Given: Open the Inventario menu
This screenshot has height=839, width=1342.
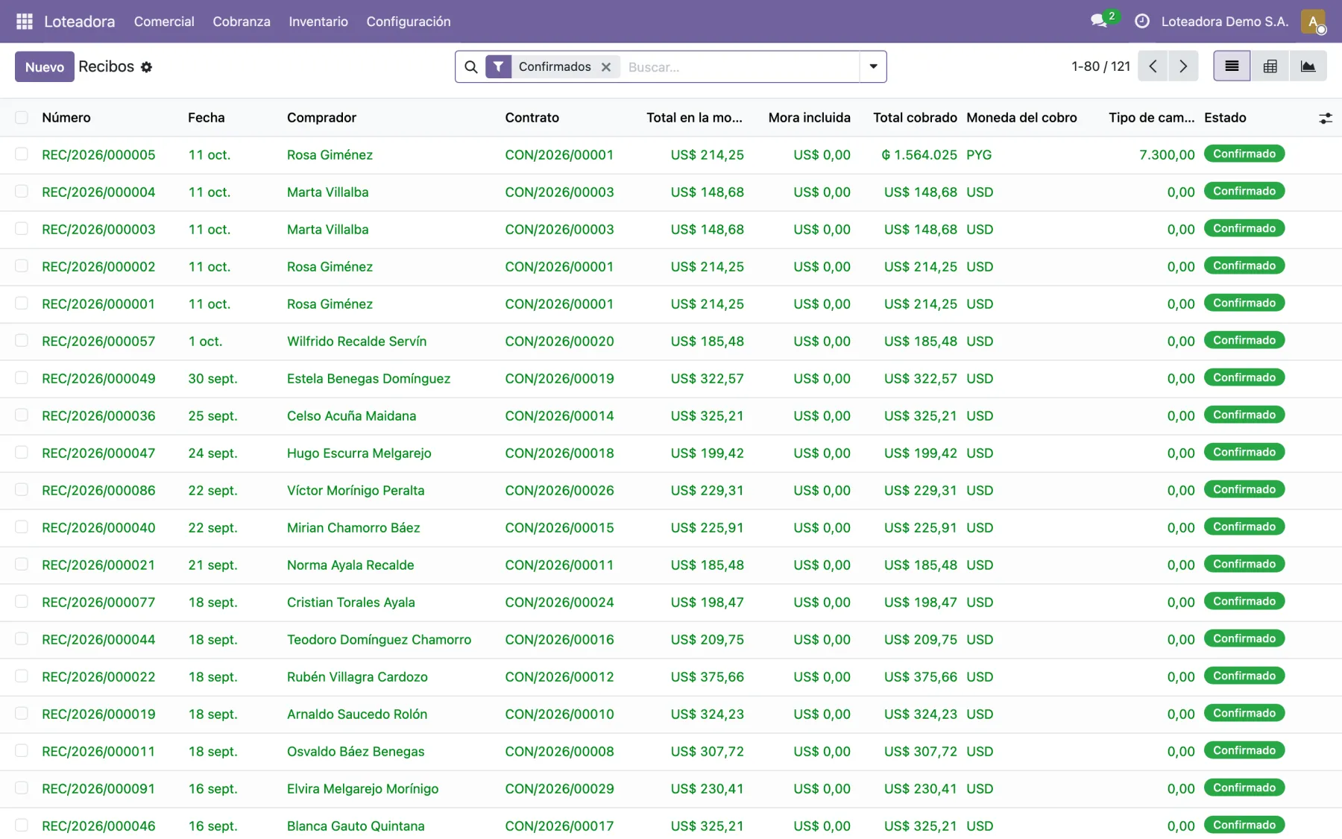Looking at the screenshot, I should click(318, 22).
